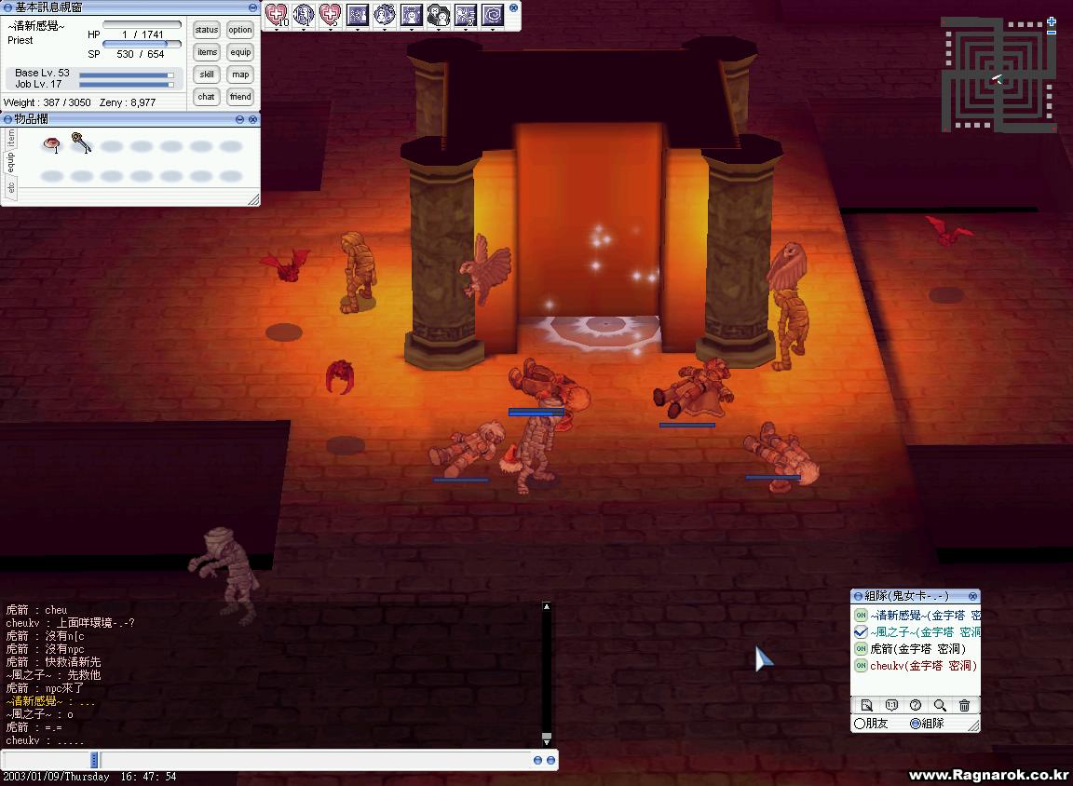Activate the sixth hotbar skill icon
The image size is (1073, 786).
click(412, 14)
